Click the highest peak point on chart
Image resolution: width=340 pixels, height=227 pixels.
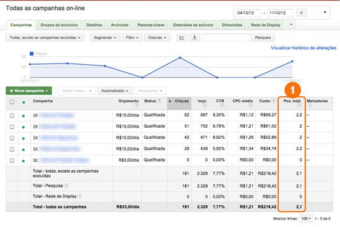coord(180,58)
